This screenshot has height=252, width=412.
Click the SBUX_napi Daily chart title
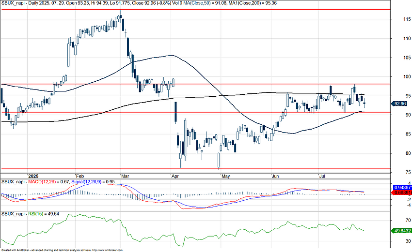pos(20,3)
